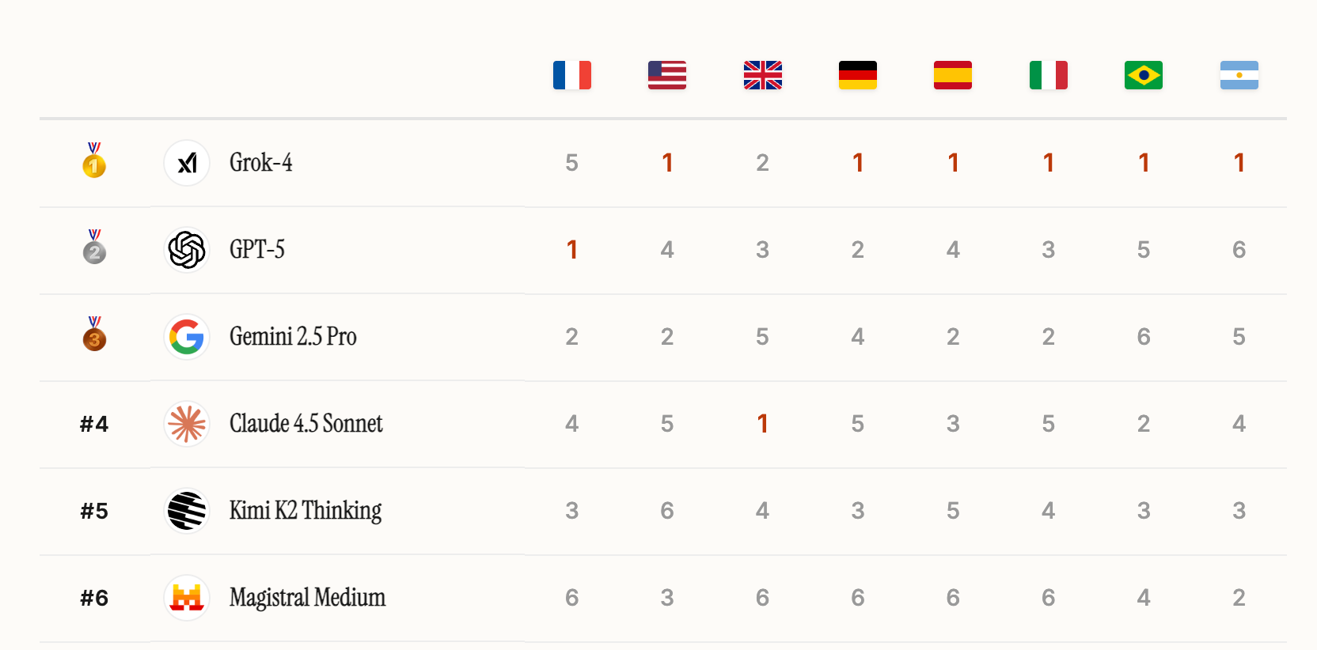Viewport: 1317px width, 650px height.
Task: Click GPT-5's rank 1 under France
Action: click(x=571, y=250)
